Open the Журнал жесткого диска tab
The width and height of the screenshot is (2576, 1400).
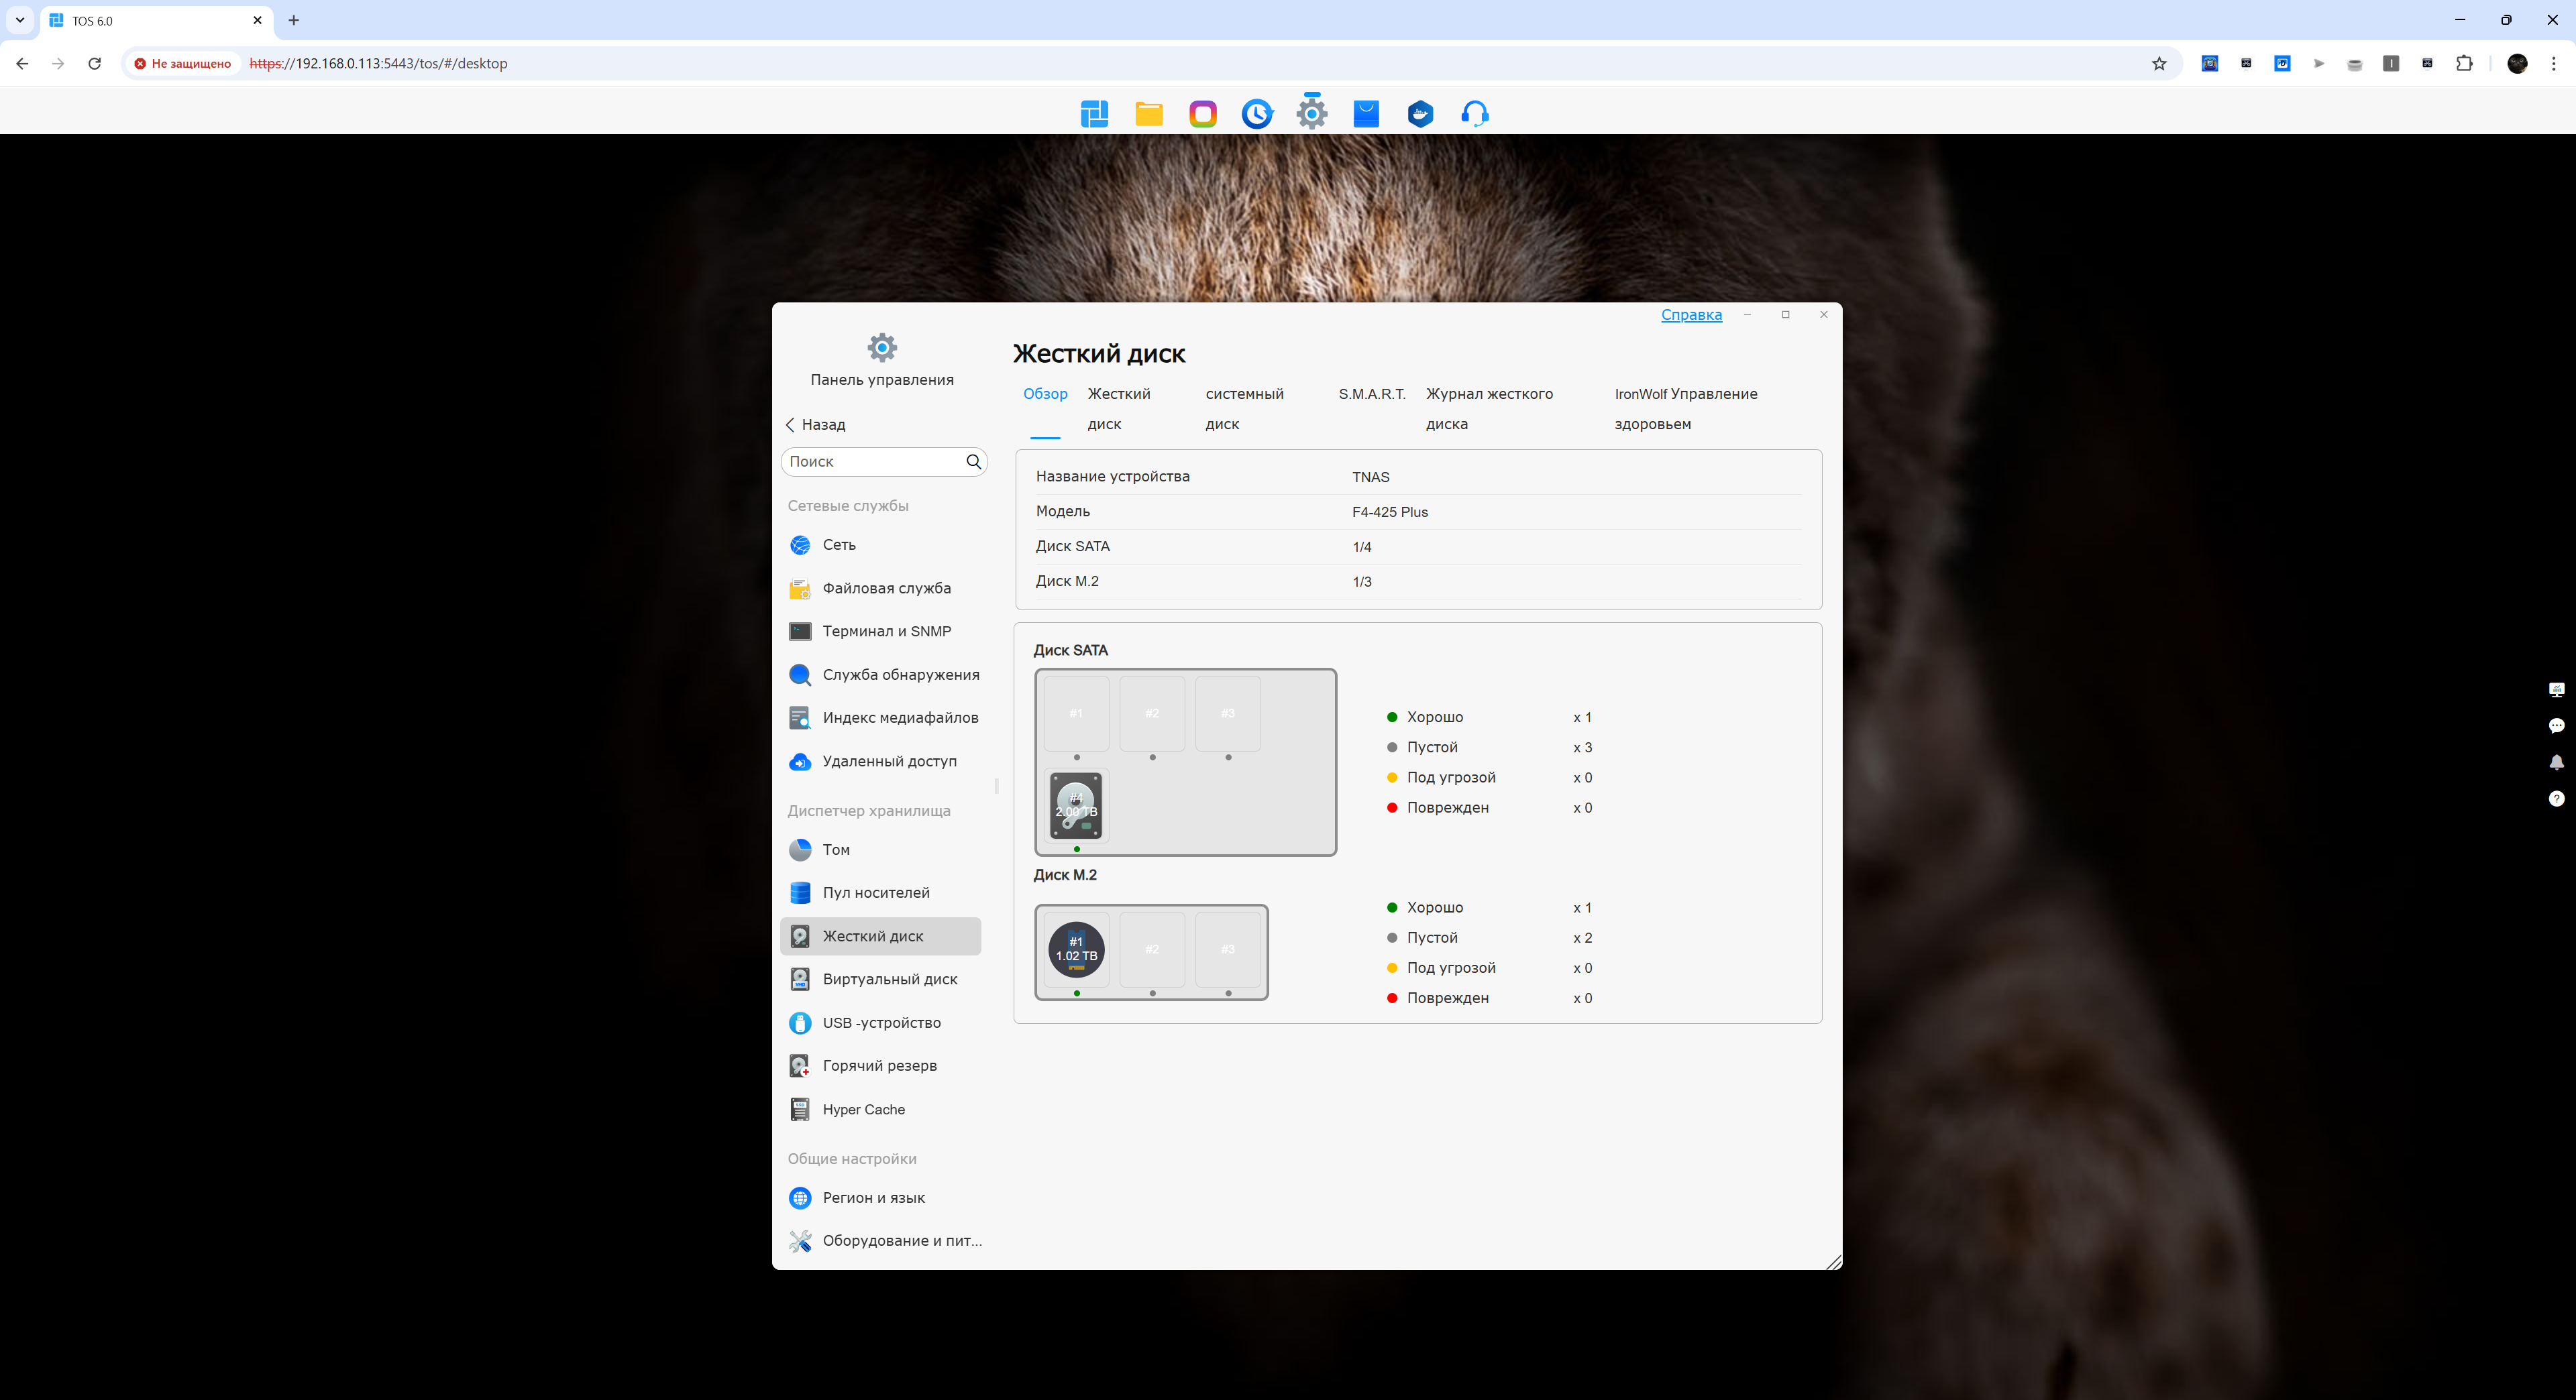coord(1488,408)
